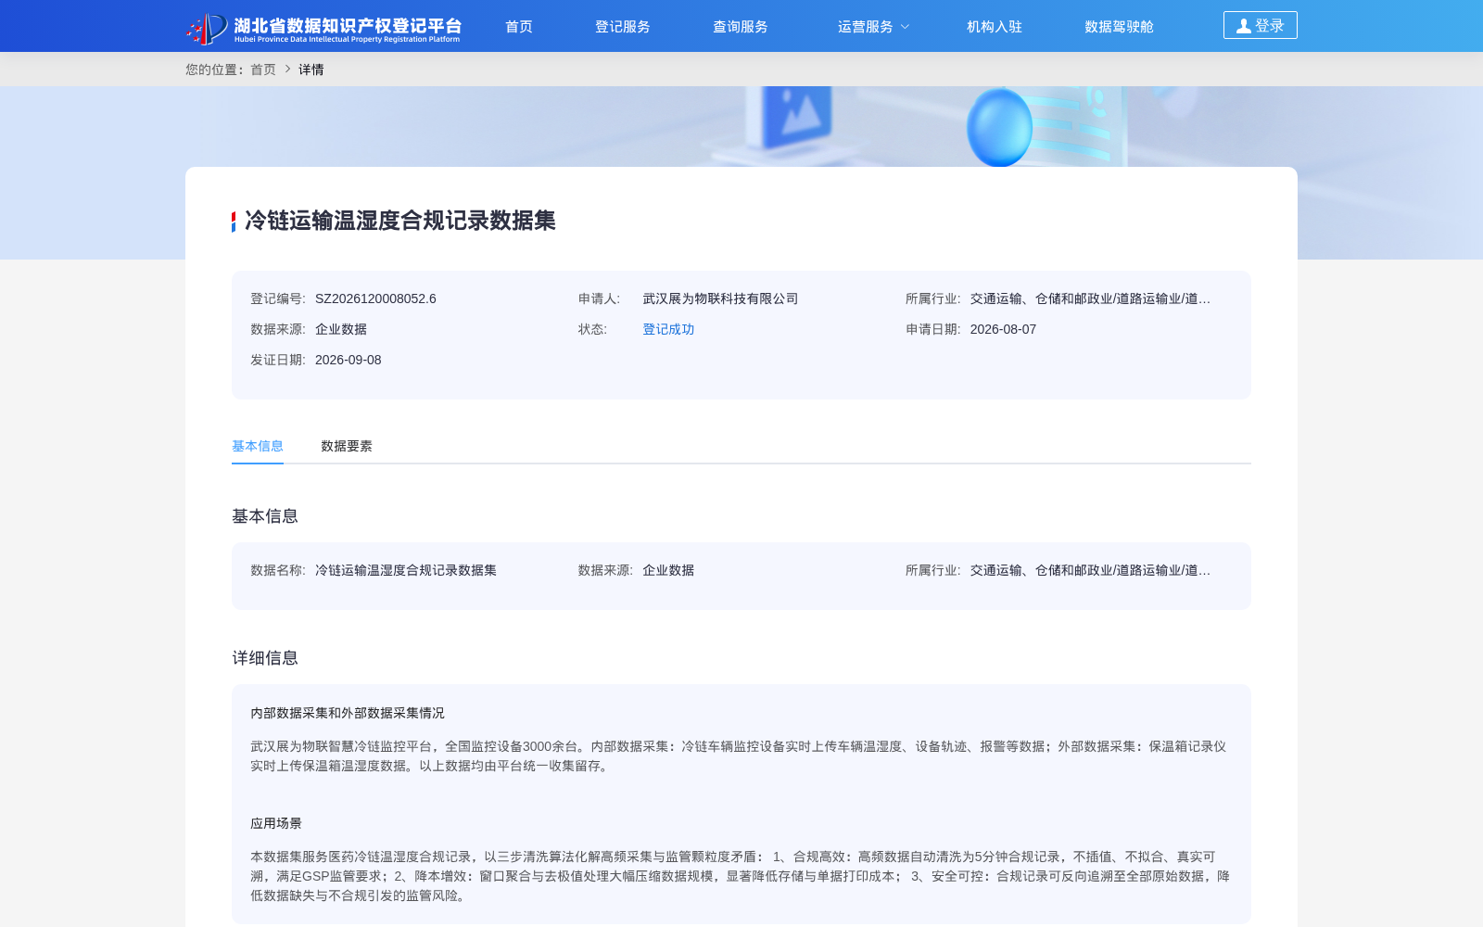Click registration number SZ2026120008052.6
The width and height of the screenshot is (1483, 927).
(x=375, y=298)
